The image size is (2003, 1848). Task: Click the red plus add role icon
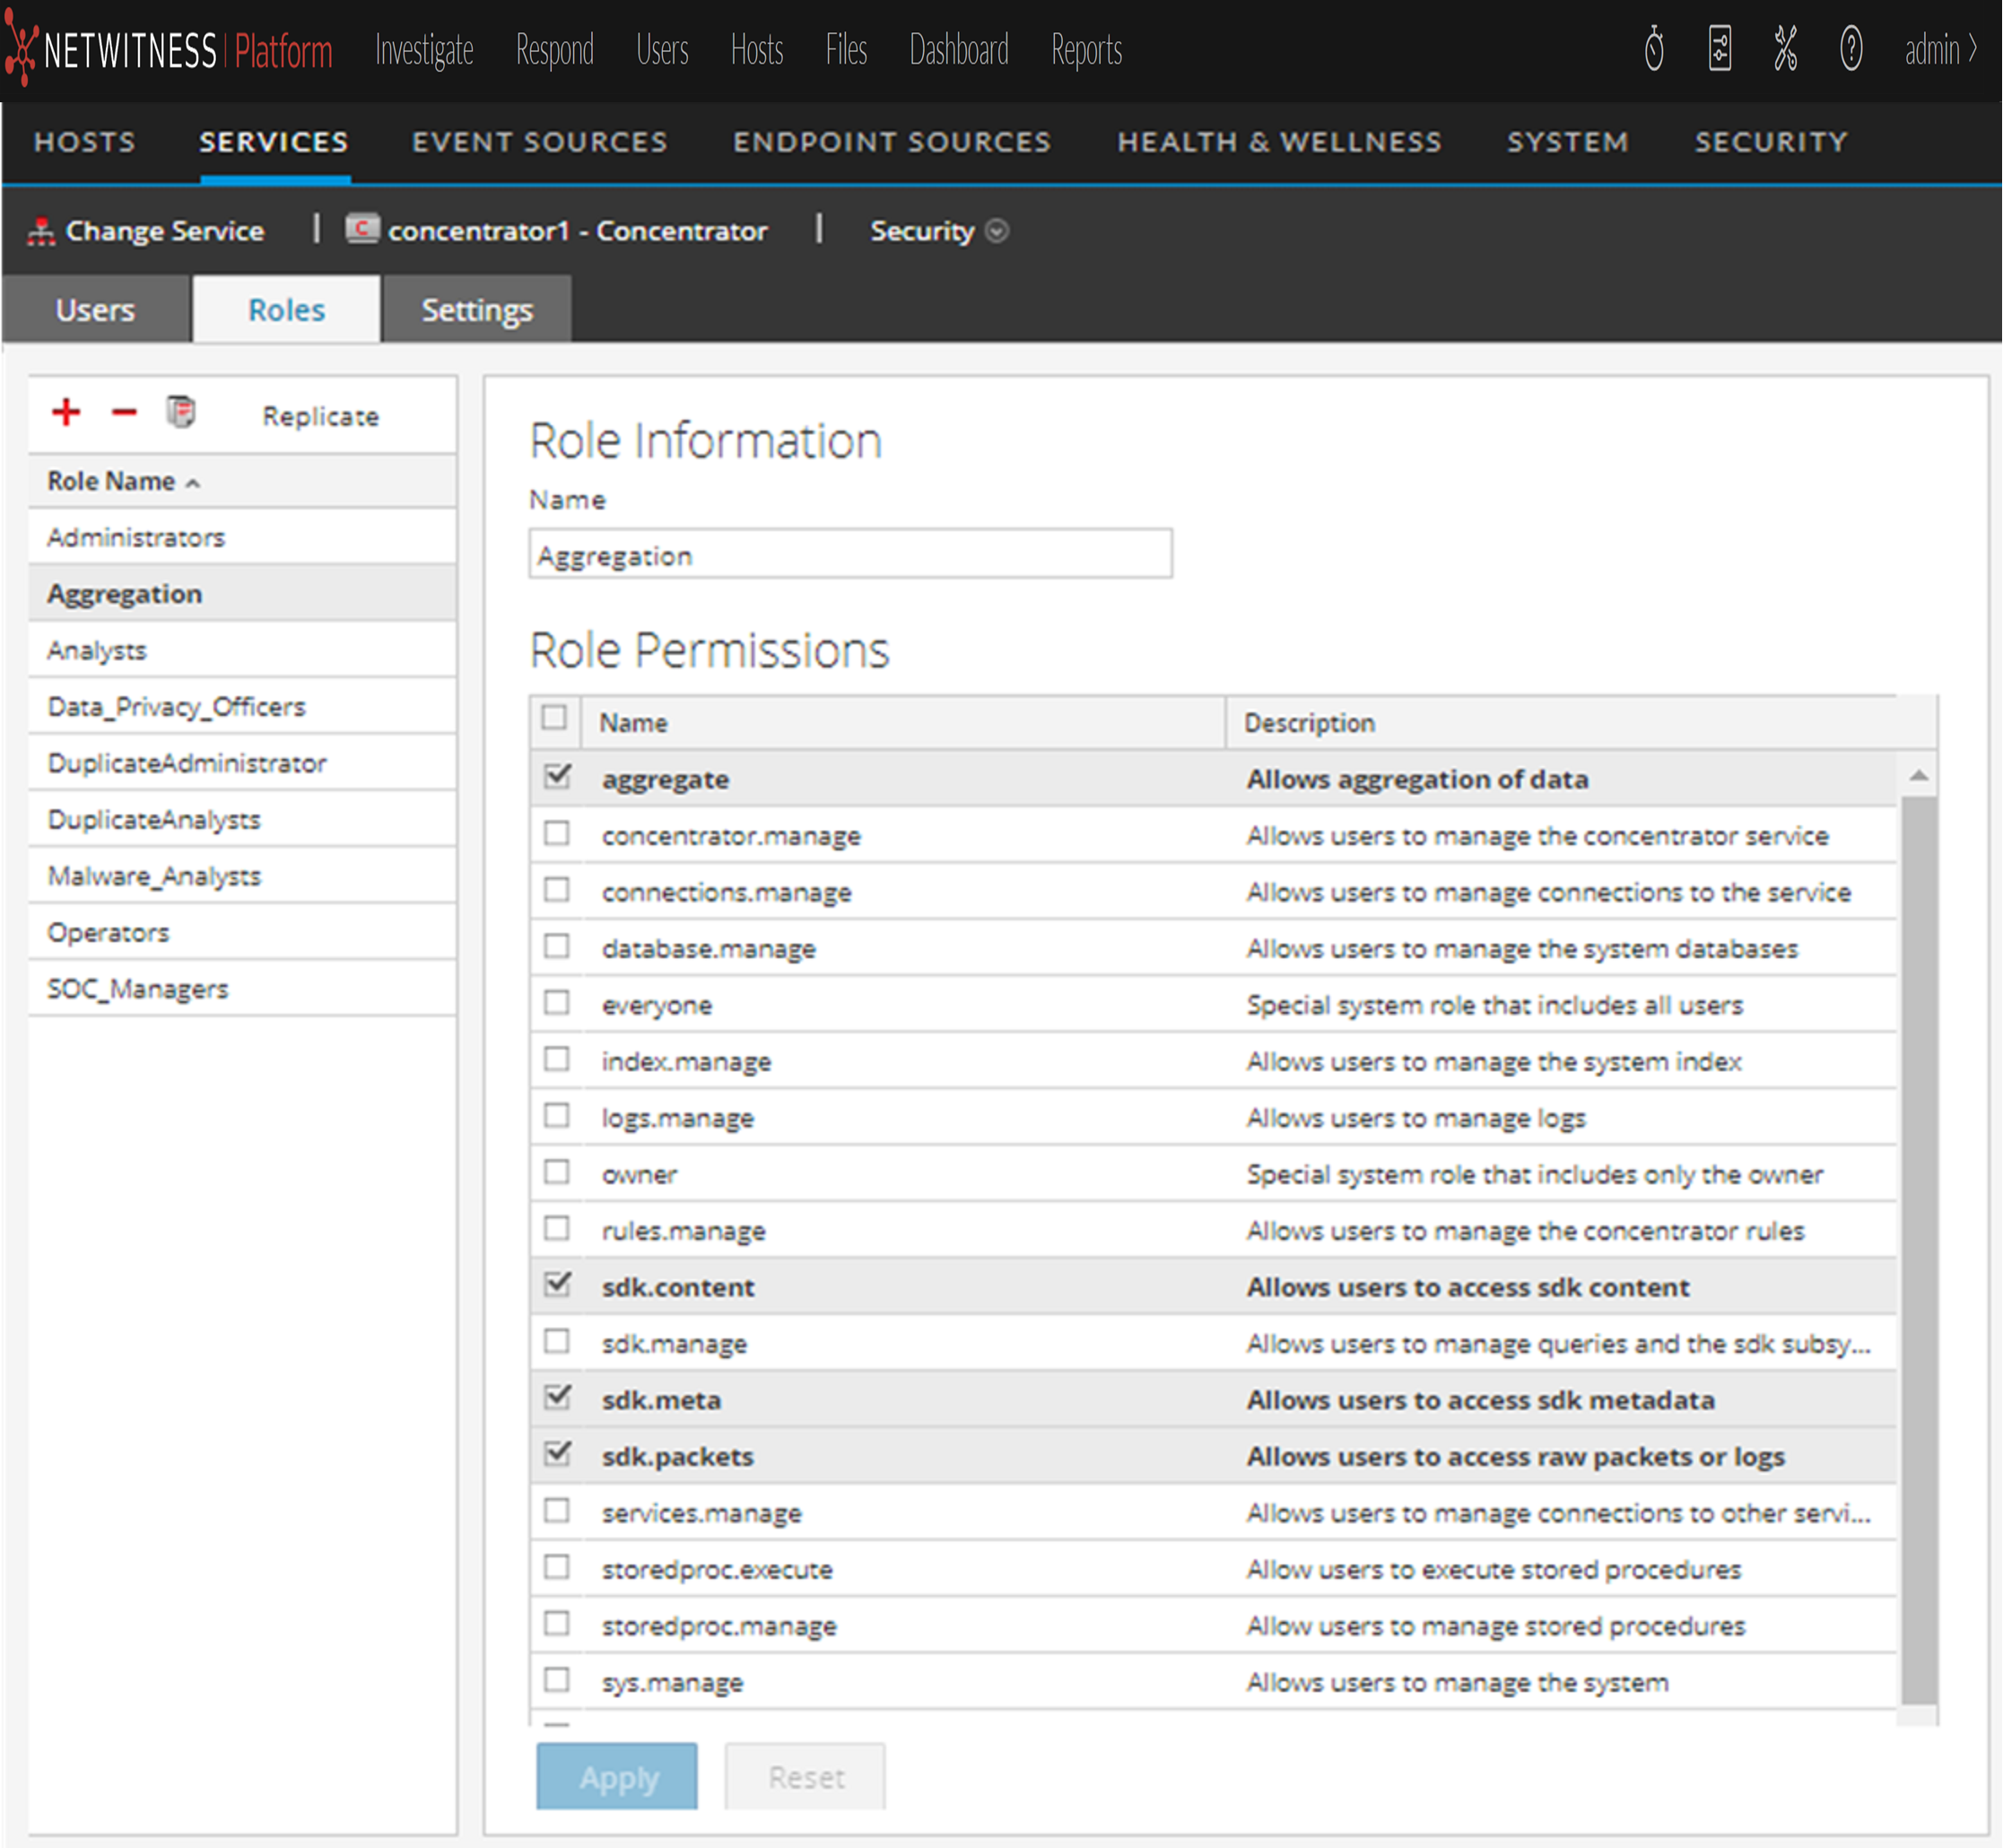click(66, 412)
